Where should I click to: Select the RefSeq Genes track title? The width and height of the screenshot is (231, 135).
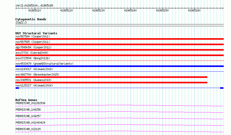26,100
